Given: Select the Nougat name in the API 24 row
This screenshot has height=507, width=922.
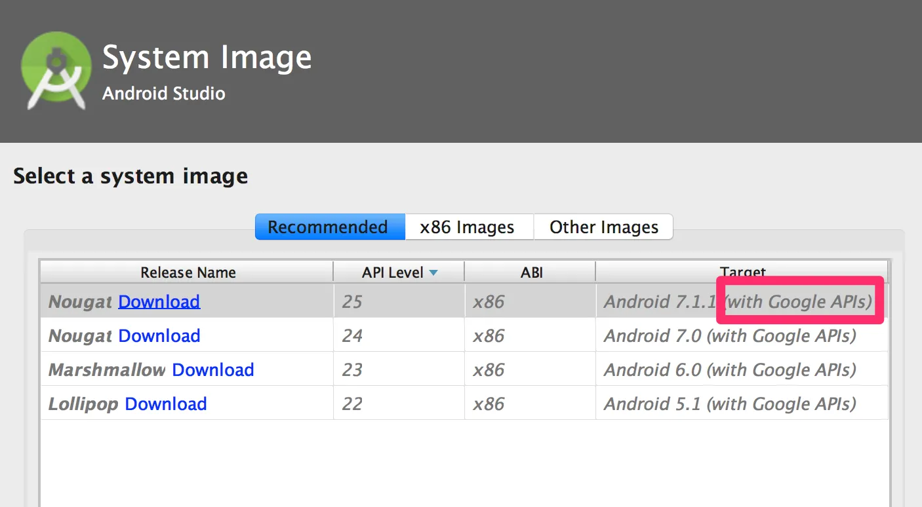Looking at the screenshot, I should (x=81, y=336).
